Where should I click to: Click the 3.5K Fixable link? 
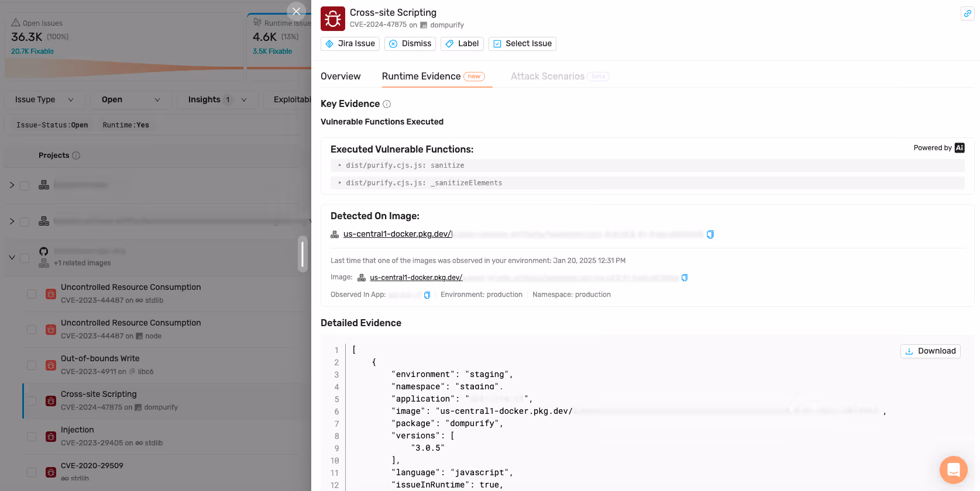(272, 51)
